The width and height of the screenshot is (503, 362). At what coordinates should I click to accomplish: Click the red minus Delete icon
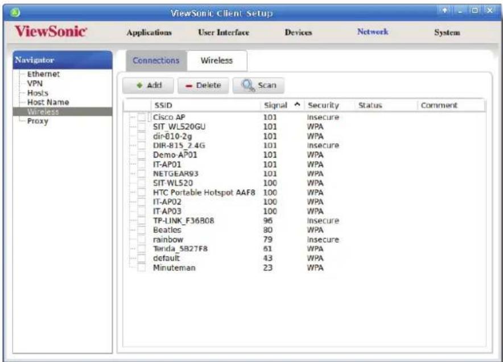coord(189,86)
